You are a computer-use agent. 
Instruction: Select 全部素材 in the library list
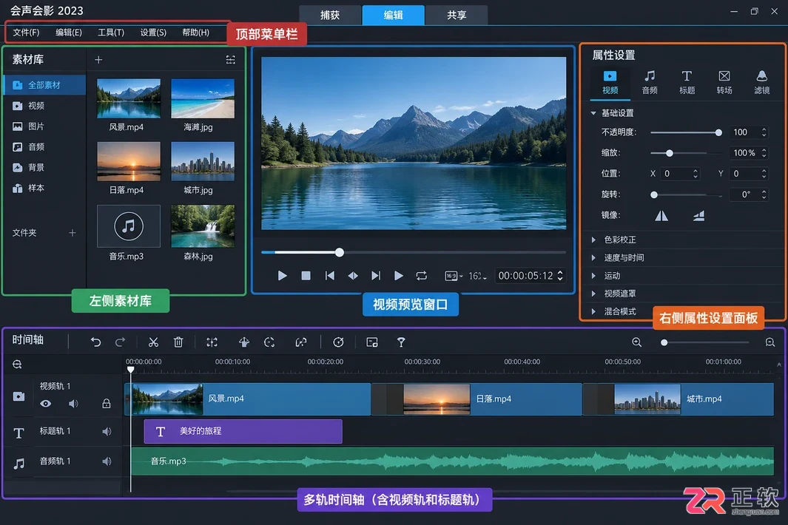coord(45,85)
